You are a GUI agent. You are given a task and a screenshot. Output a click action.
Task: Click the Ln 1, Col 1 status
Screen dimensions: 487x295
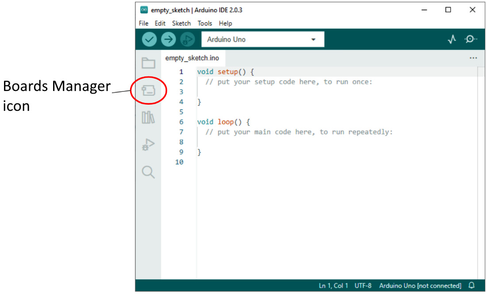coord(333,286)
